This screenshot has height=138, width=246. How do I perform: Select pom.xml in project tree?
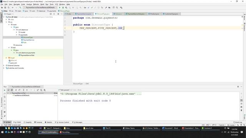click(x=13, y=63)
